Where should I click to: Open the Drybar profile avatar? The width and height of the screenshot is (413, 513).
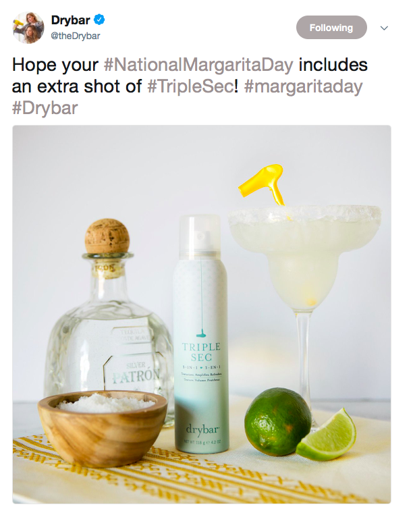28,28
